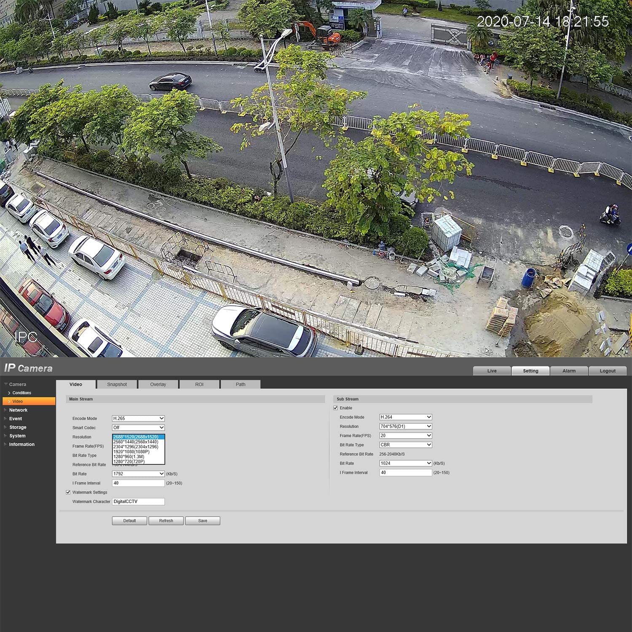Open Conditions under Camera
Screen dimensions: 632x632
pyautogui.click(x=21, y=393)
